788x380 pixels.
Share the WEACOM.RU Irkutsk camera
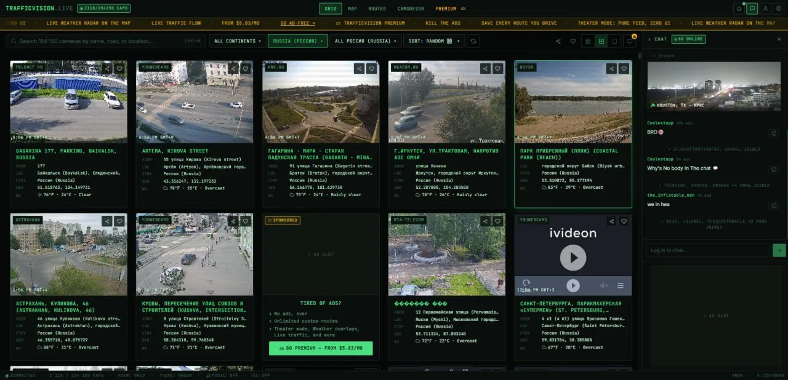pyautogui.click(x=486, y=68)
